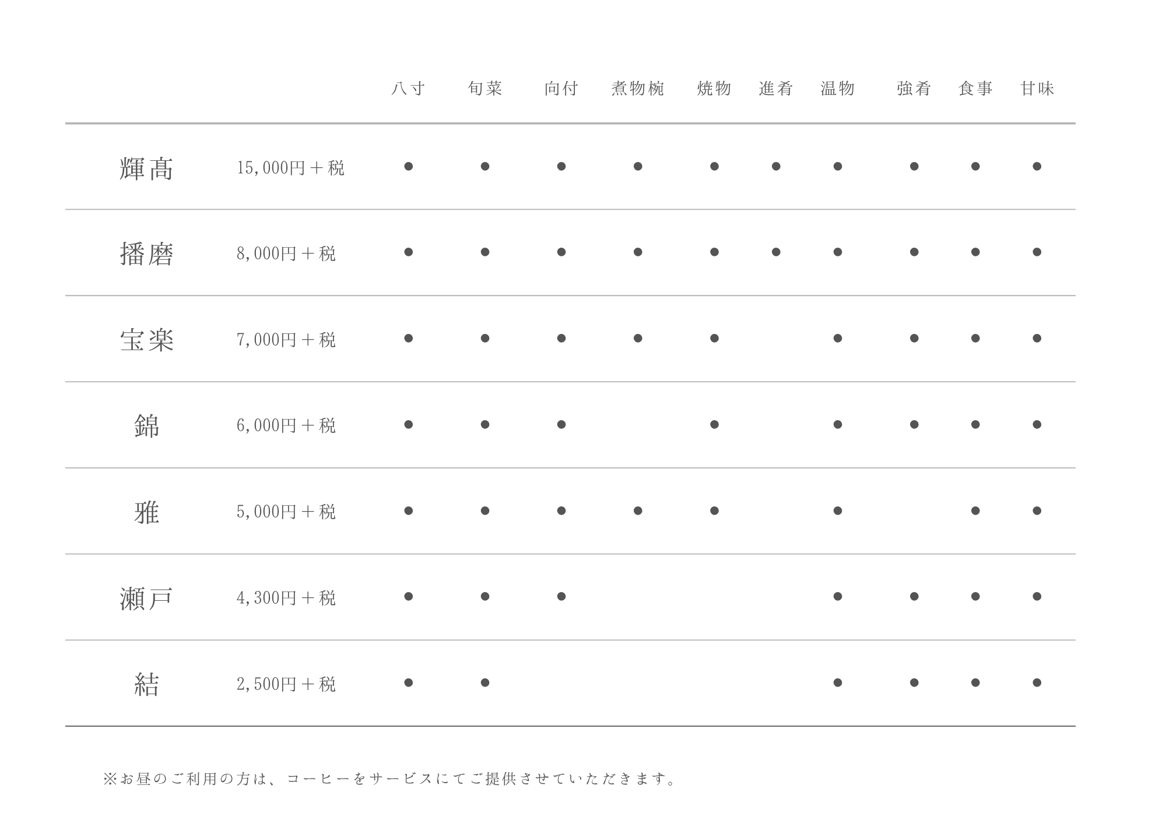Click the 強肴 dot in 瀬戸 row
1166x824 pixels.
[914, 596]
